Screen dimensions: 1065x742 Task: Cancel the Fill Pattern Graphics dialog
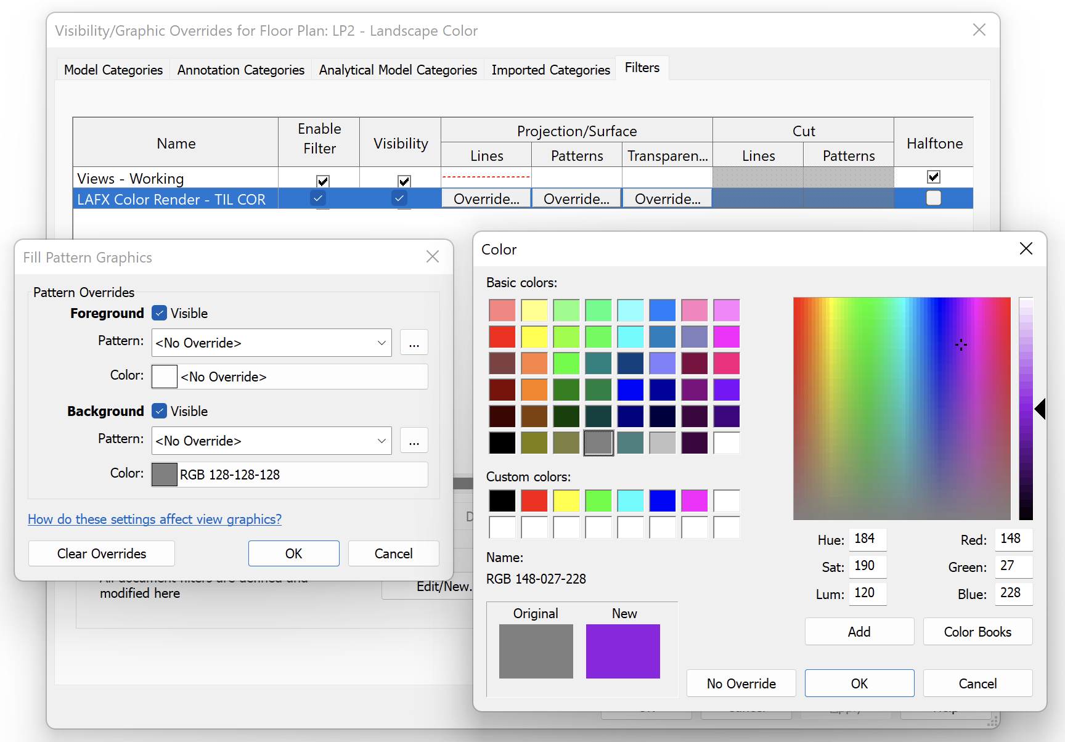point(394,553)
